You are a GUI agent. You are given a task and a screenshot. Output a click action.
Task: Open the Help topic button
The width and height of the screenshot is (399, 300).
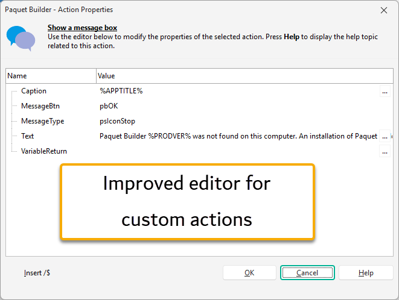(366, 273)
